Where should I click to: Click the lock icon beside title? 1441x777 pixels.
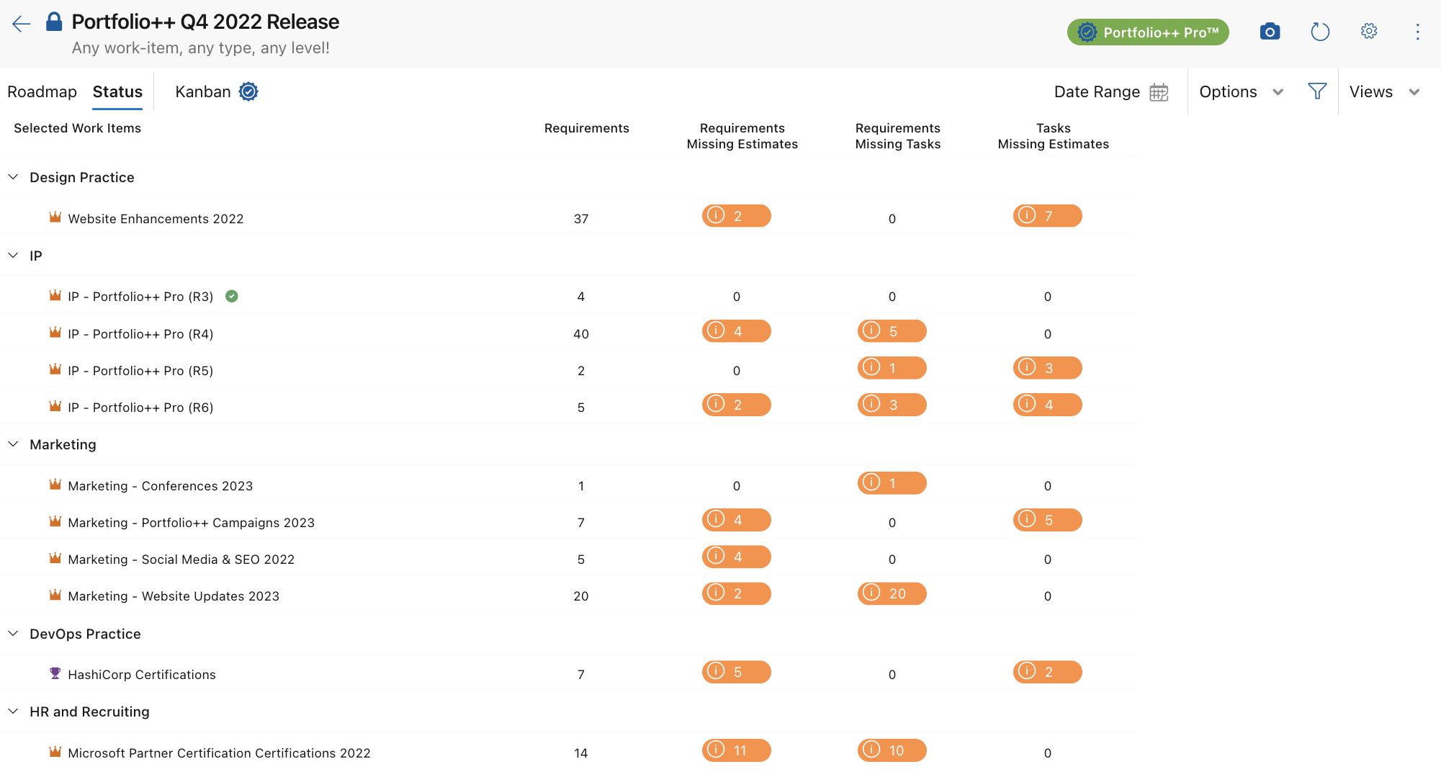point(54,22)
